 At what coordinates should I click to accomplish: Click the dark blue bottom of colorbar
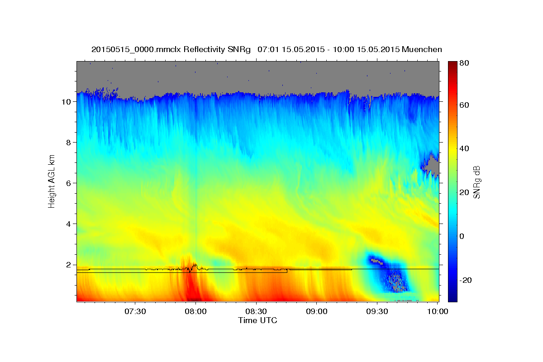[452, 296]
